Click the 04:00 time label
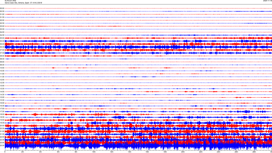 [2, 32]
